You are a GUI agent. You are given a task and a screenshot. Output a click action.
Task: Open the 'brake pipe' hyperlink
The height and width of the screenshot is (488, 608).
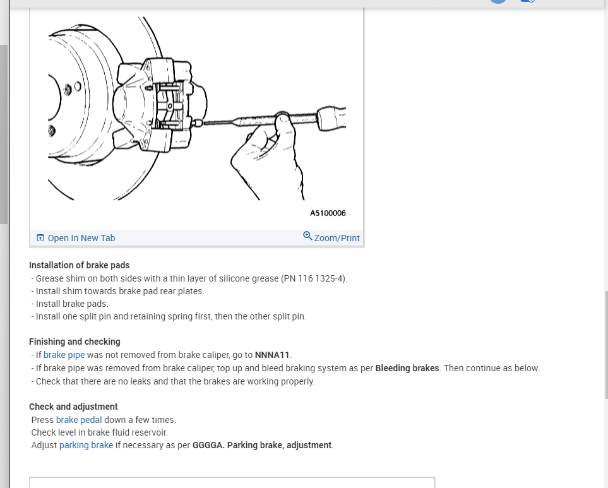pos(64,355)
